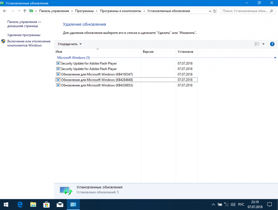Minimize the 'Установленные обновления' window
Screen dimensions: 278x210
point(247,3)
